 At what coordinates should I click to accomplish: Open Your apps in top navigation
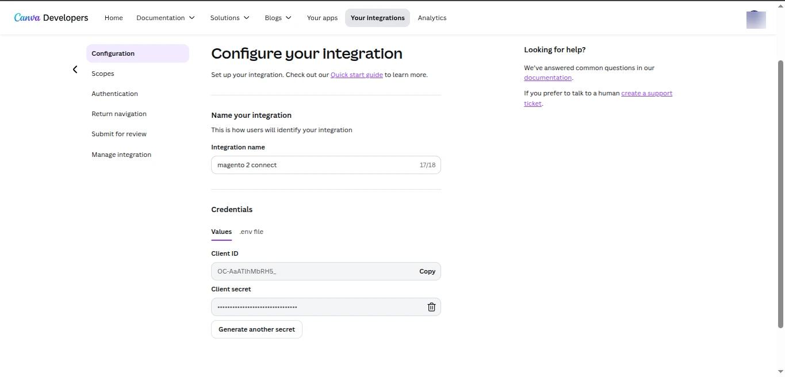tap(322, 18)
